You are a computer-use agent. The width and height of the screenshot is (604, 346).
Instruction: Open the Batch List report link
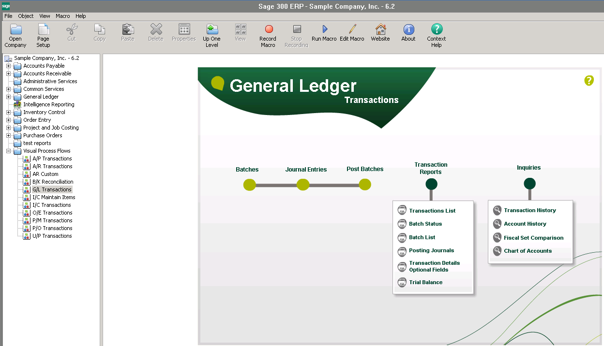pos(422,237)
